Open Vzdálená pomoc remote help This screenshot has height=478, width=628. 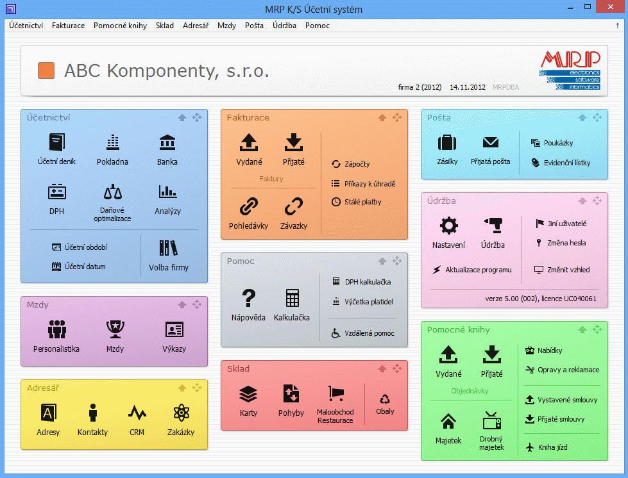click(363, 333)
